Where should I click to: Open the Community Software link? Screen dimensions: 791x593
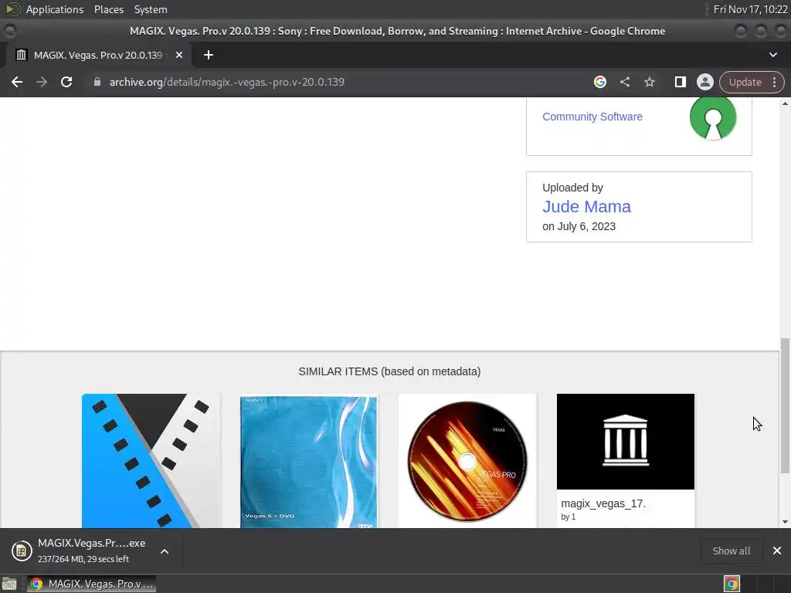(x=592, y=117)
